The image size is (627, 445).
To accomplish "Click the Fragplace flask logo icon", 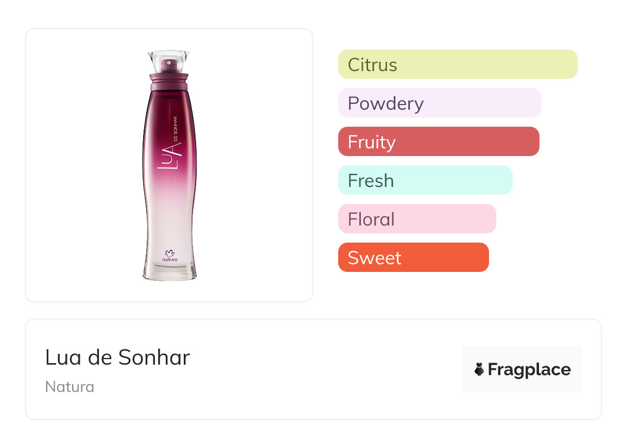I will tap(479, 369).
